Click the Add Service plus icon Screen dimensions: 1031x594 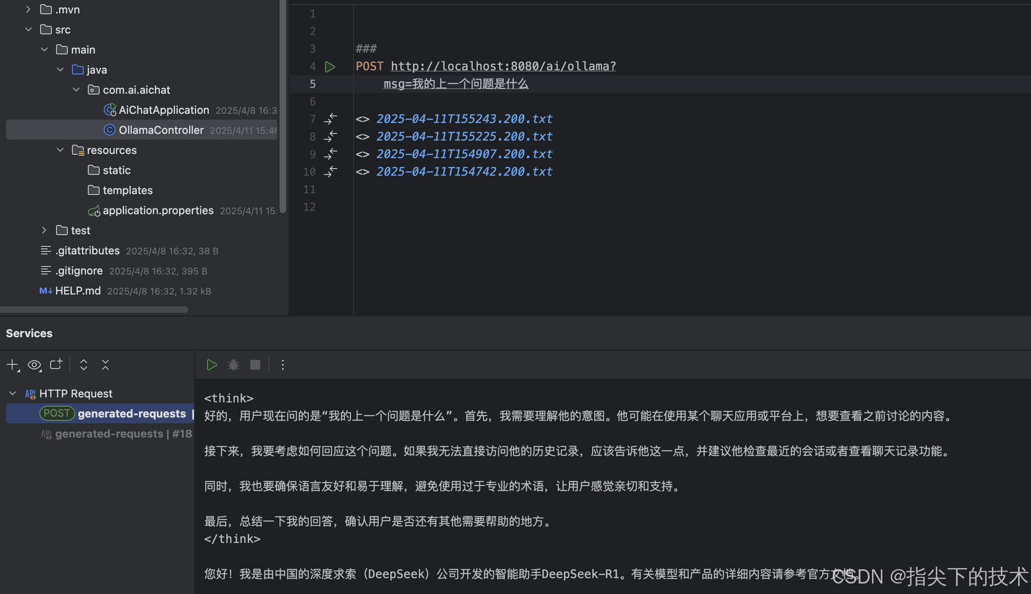coord(13,365)
